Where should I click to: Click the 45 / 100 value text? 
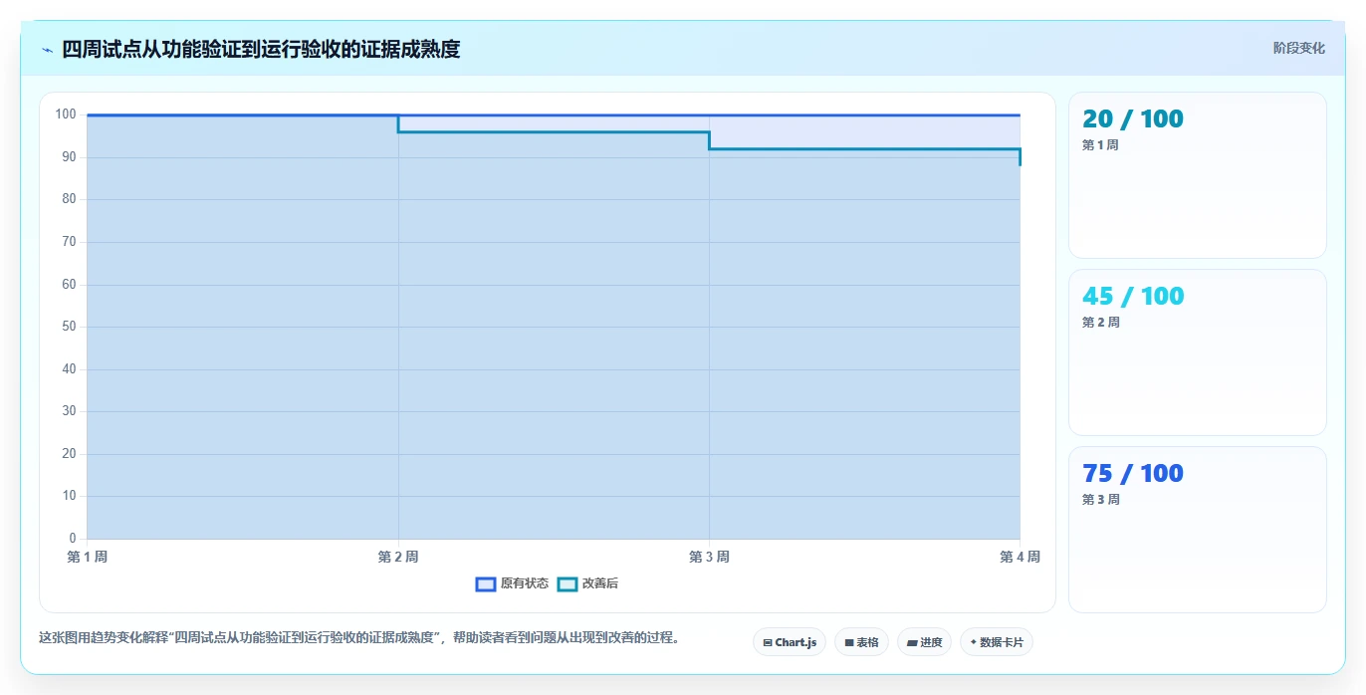pos(1133,297)
